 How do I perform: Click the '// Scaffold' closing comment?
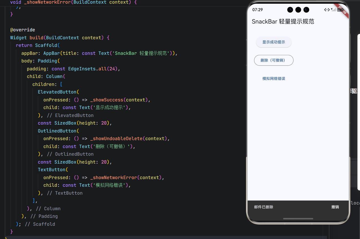pos(40,224)
